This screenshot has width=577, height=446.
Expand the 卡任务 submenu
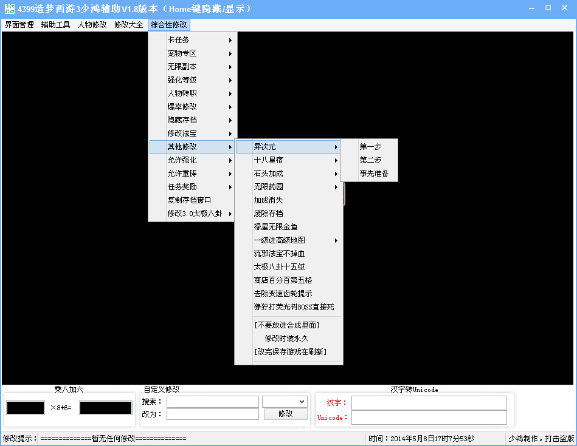tap(192, 40)
